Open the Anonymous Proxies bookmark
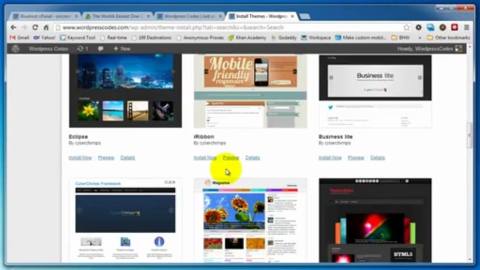This screenshot has height=270, width=480. pyautogui.click(x=200, y=37)
